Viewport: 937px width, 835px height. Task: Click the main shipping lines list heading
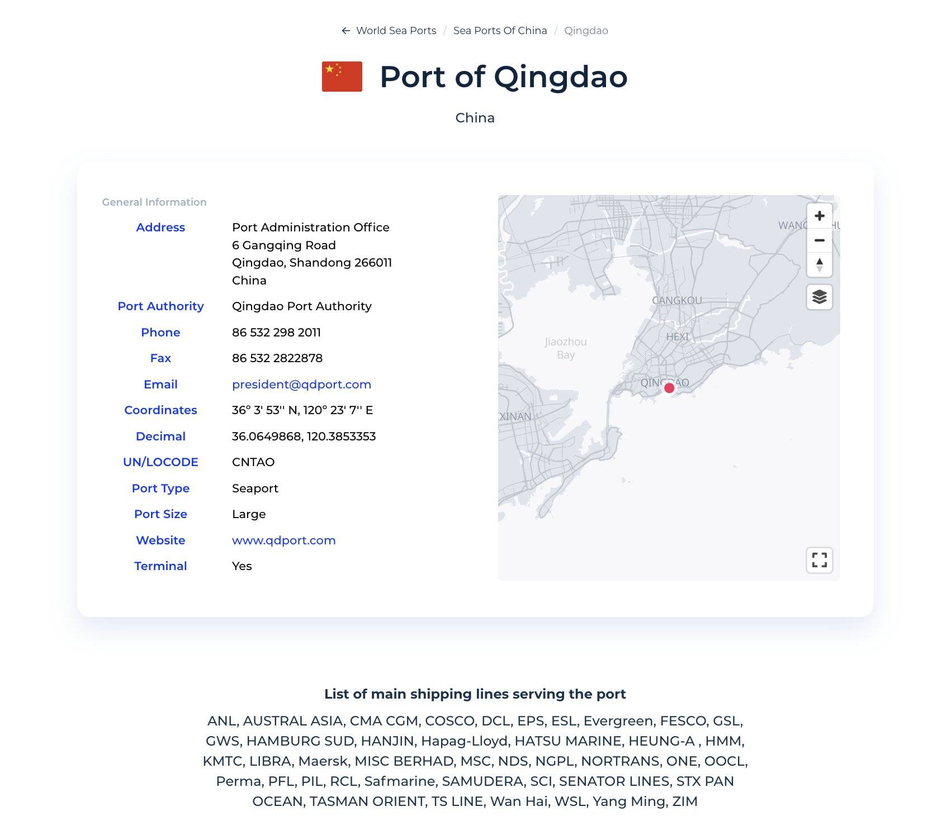pyautogui.click(x=475, y=694)
